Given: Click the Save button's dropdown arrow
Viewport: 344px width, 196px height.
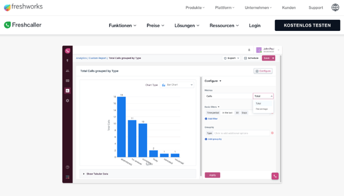Looking at the screenshot, I should pos(273,58).
